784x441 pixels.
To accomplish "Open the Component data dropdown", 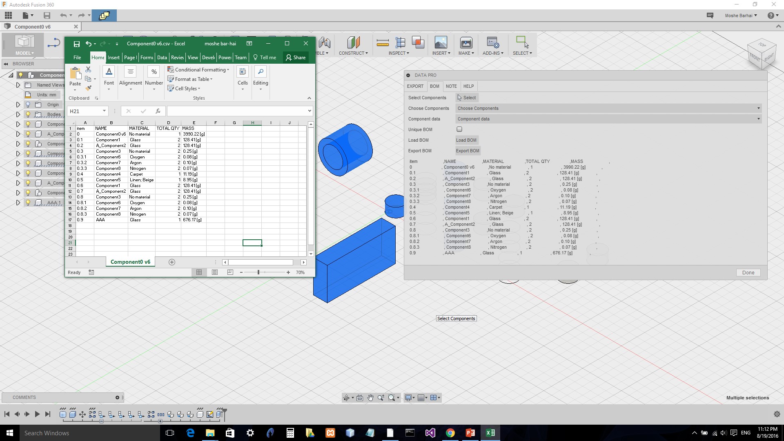I will pos(608,119).
